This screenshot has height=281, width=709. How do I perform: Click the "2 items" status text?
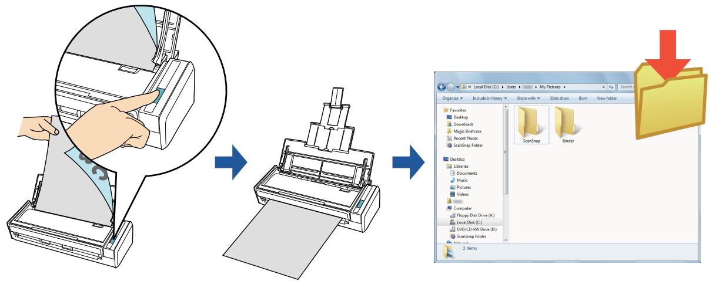coord(470,249)
